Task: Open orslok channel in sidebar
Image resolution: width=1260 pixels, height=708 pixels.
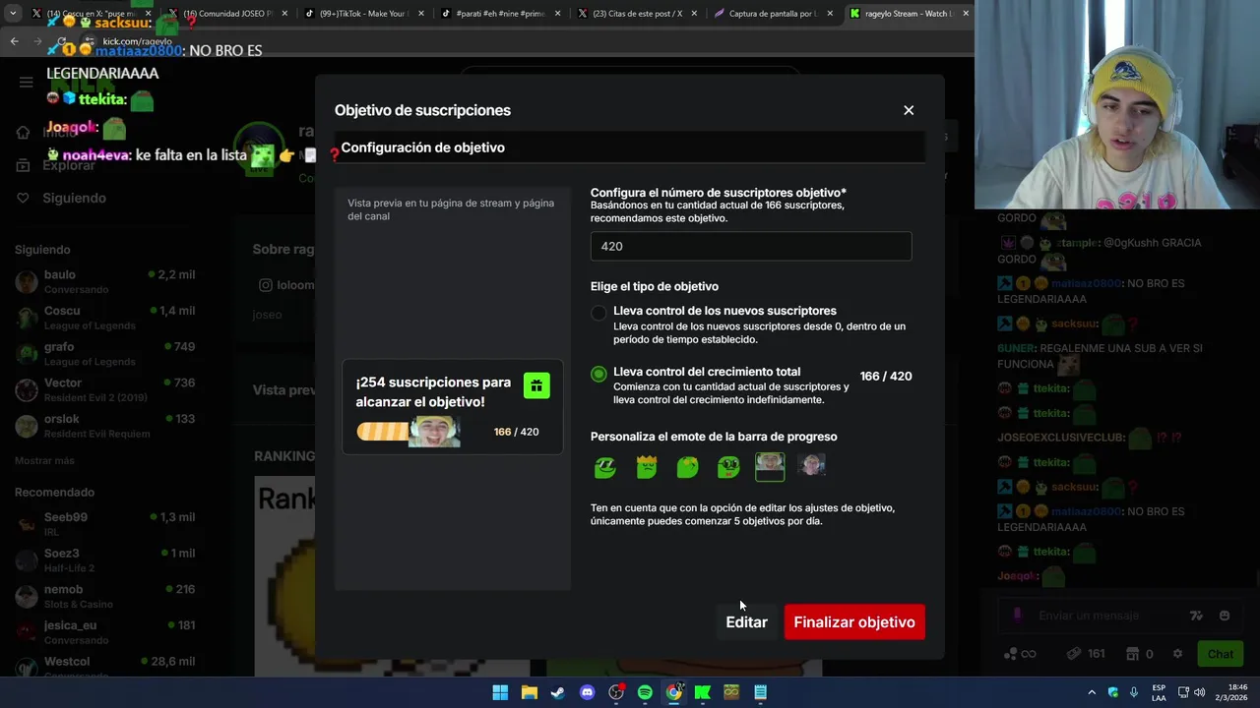Action: click(104, 426)
